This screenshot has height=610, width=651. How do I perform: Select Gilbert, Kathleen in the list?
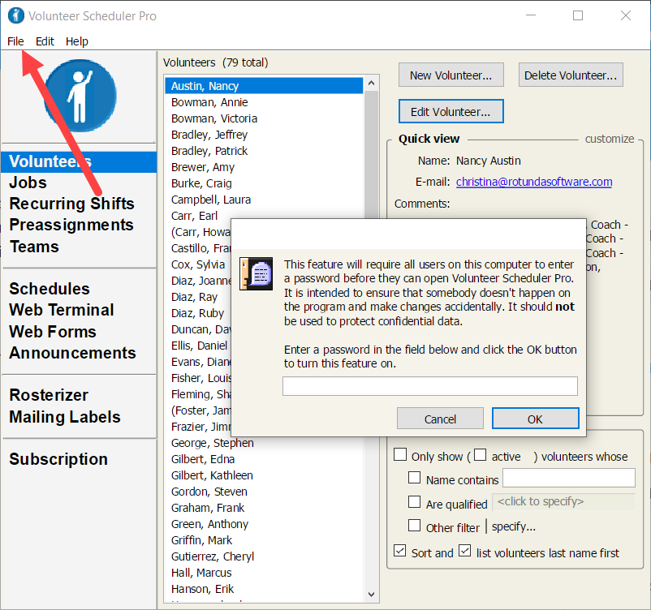264,475
